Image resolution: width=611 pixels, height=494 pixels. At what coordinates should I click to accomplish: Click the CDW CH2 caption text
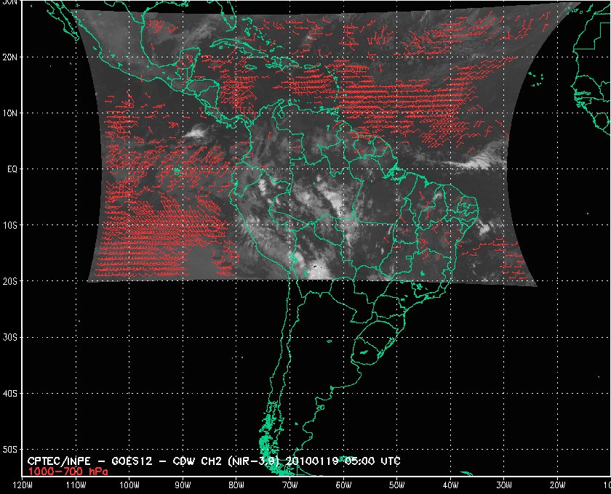(197, 462)
